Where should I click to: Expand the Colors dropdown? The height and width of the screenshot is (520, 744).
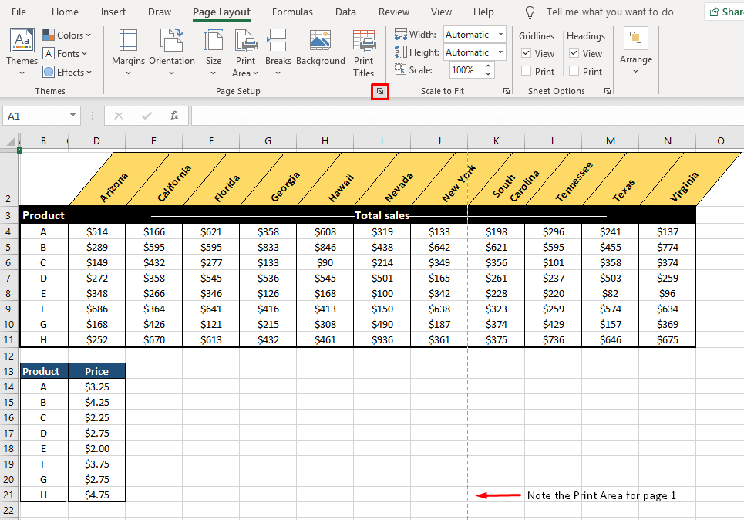[68, 35]
